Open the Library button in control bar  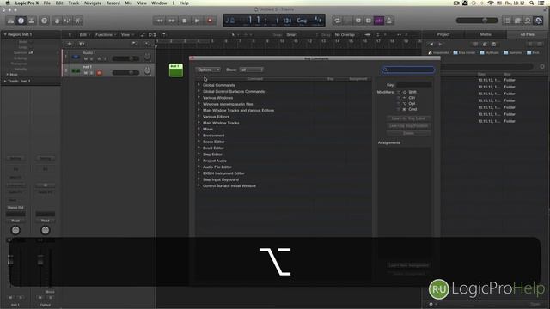tap(10, 21)
